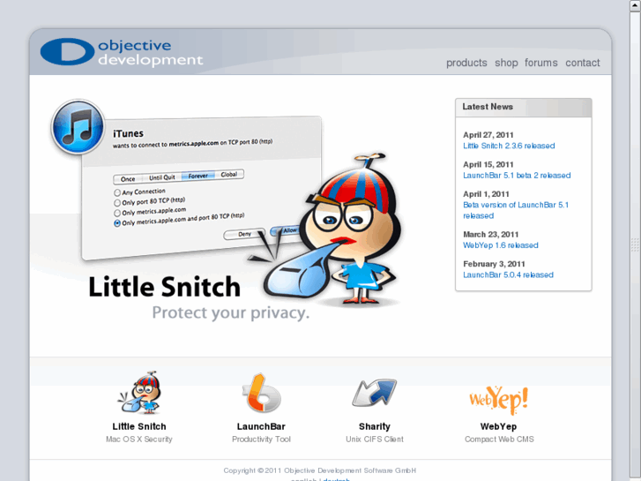This screenshot has width=641, height=481.
Task: Click the Compact Web CMS subtitle
Action: pos(499,440)
